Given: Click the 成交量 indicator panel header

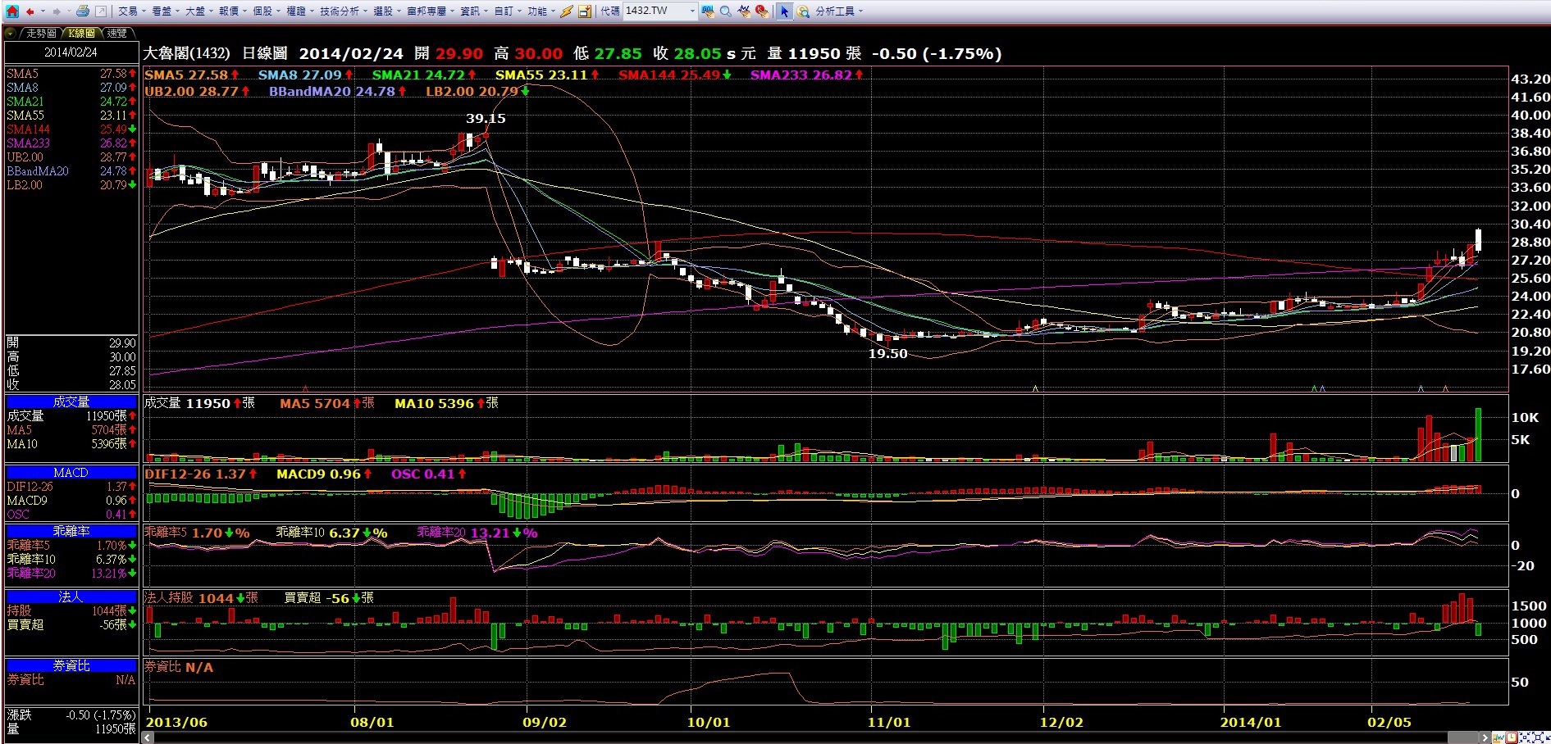Looking at the screenshot, I should tap(71, 401).
